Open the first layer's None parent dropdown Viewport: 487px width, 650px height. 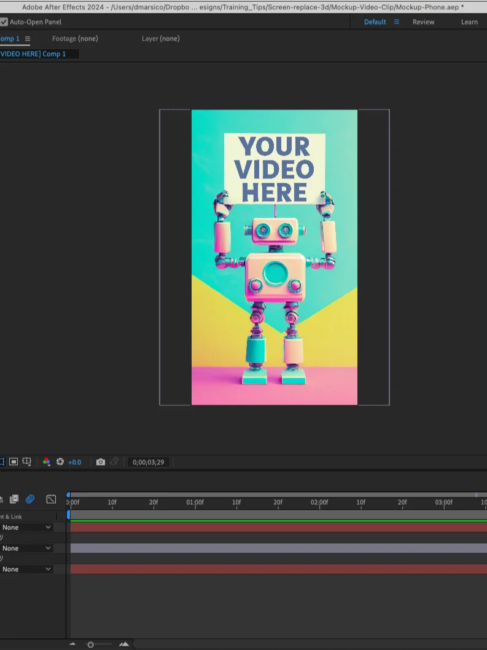tap(26, 527)
